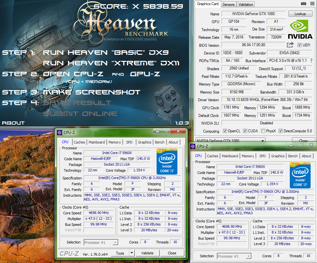Viewport: 317px width, 263px height.
Task: Click Core Voltage value in right CPU-Z
Action: 272,184
